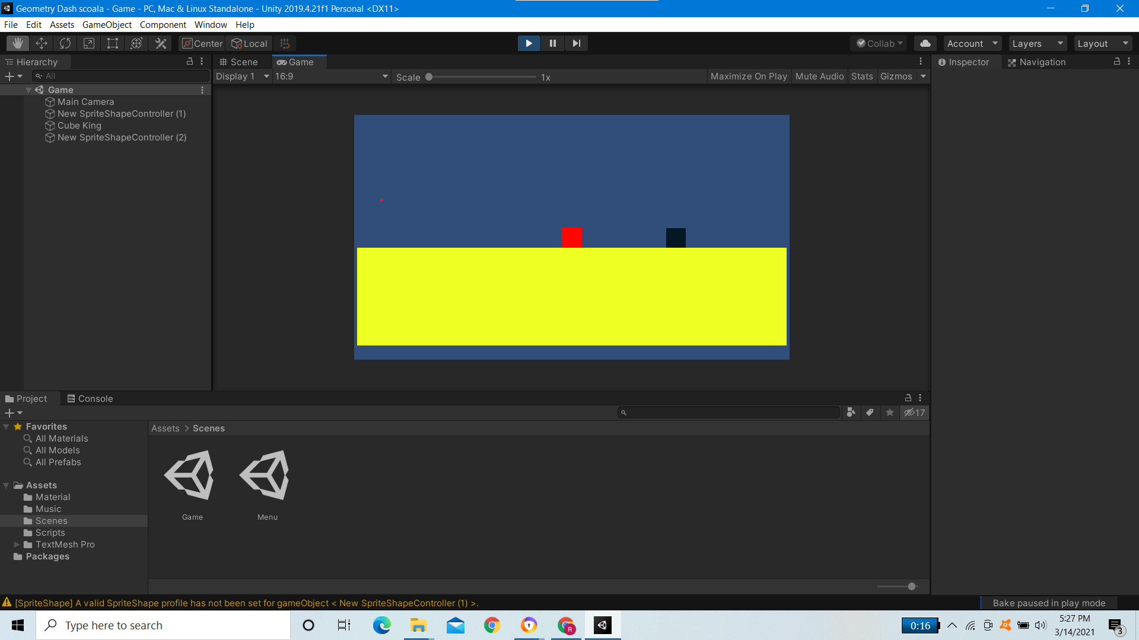Collapse Favorites in Project
This screenshot has height=640, width=1139.
pyautogui.click(x=6, y=427)
